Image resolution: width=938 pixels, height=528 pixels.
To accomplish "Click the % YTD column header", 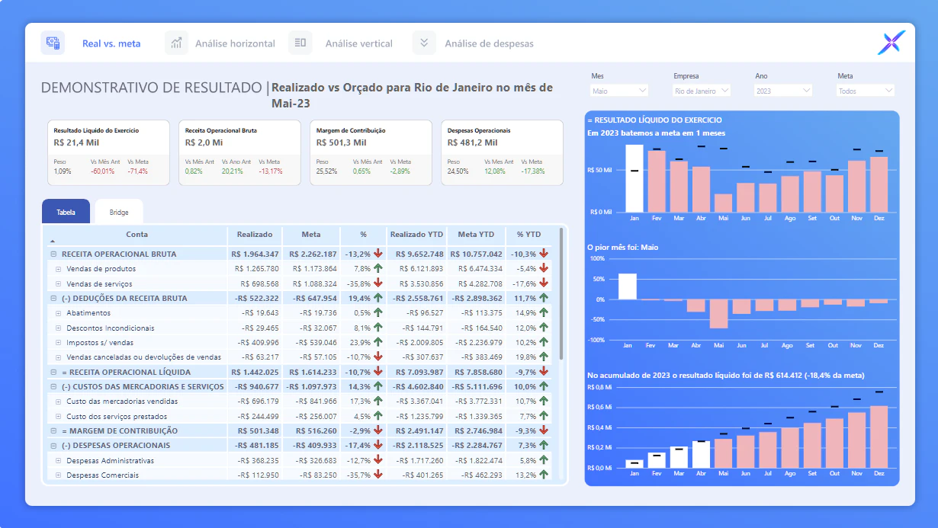I will (528, 235).
